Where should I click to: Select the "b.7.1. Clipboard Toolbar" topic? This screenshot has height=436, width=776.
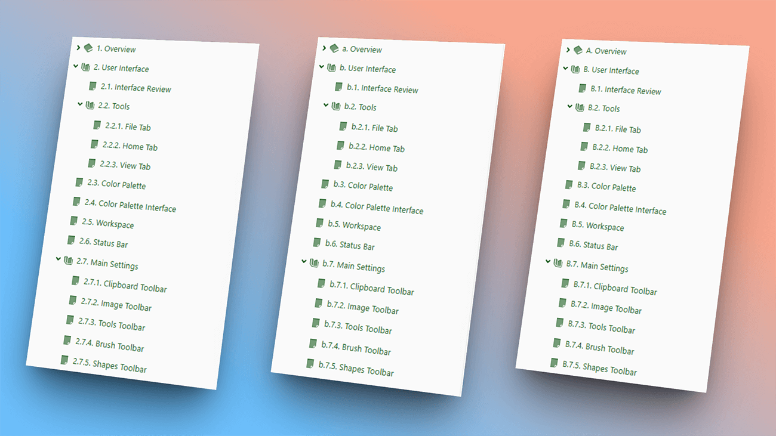371,288
